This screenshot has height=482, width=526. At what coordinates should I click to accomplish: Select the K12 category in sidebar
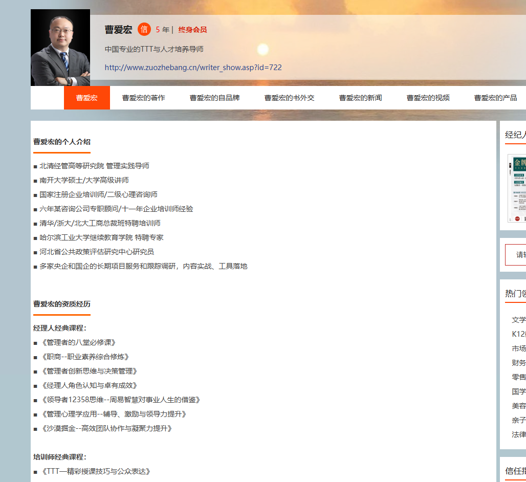point(518,334)
